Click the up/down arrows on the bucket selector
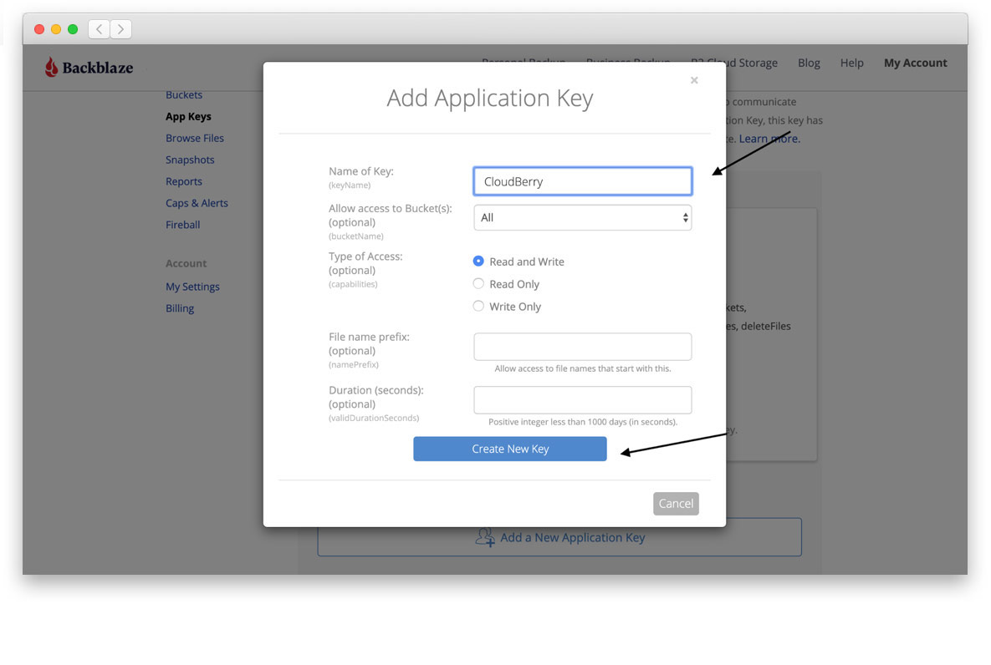The height and width of the screenshot is (665, 991). [x=685, y=217]
